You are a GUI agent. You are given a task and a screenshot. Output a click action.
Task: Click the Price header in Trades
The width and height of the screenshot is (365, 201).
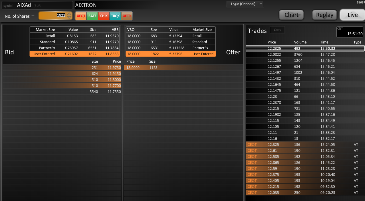click(272, 42)
